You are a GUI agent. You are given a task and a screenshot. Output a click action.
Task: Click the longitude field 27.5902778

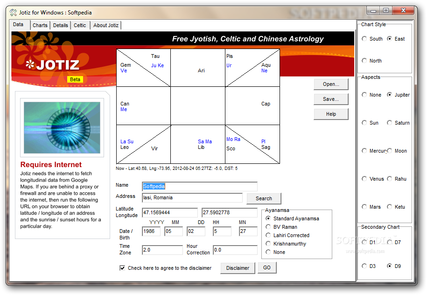click(230, 212)
